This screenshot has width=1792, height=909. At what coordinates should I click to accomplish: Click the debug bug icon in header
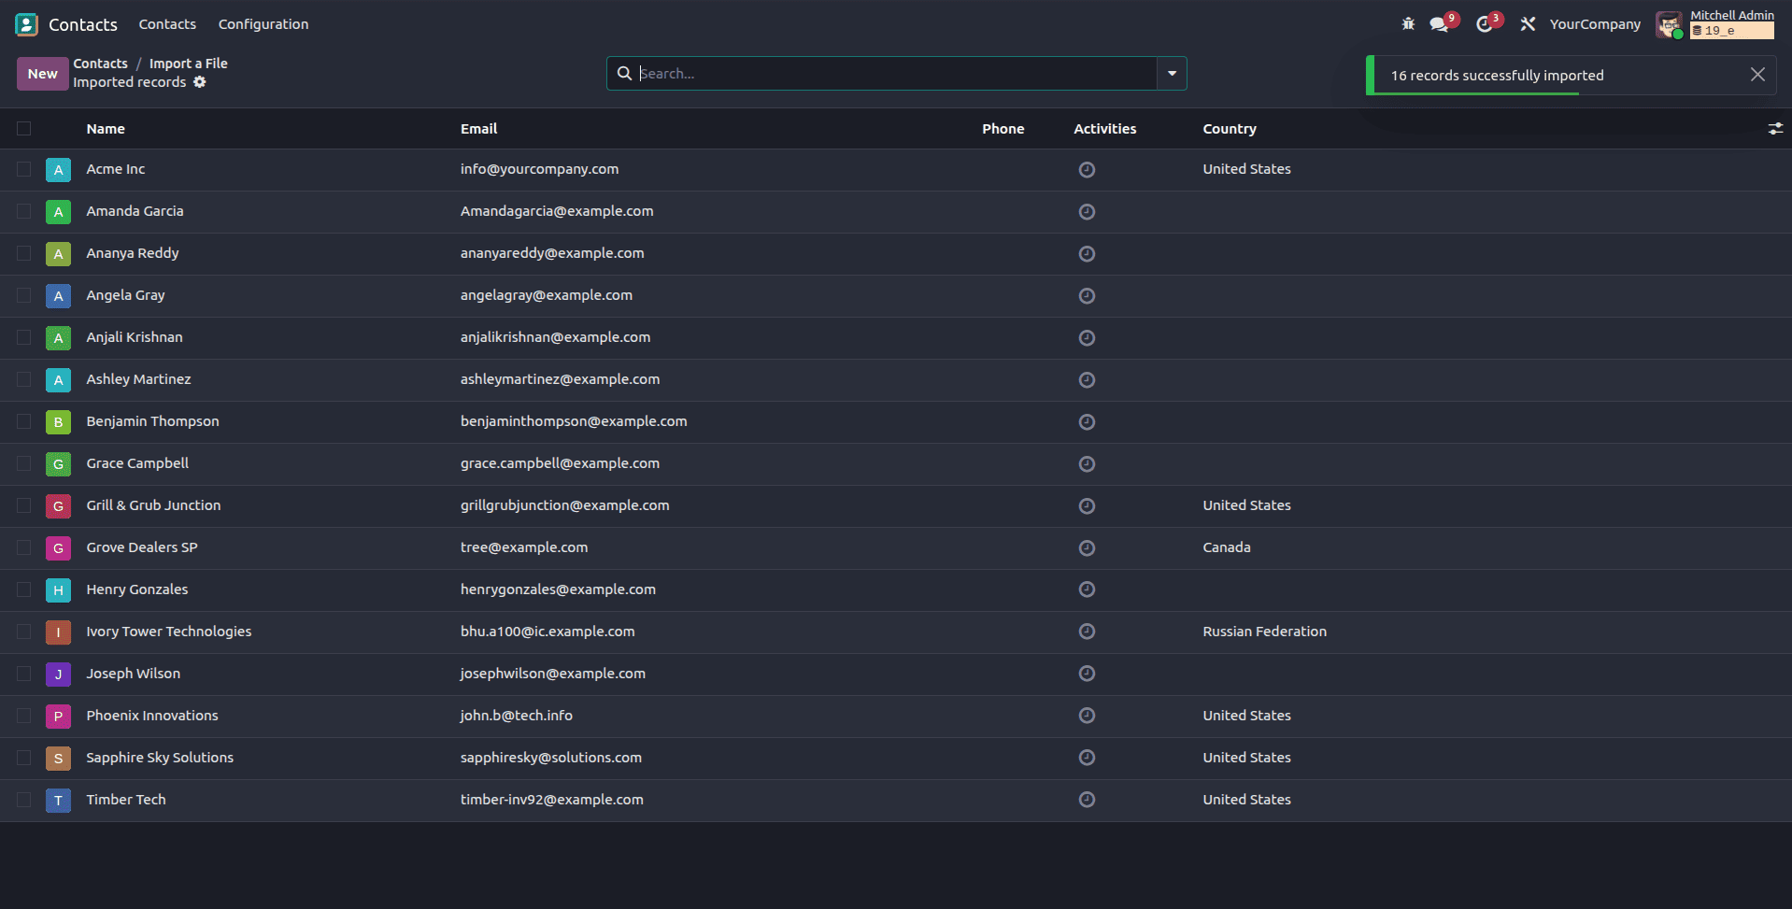(x=1407, y=23)
